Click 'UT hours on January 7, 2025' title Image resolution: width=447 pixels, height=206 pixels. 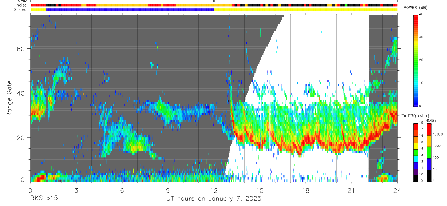coord(214,199)
